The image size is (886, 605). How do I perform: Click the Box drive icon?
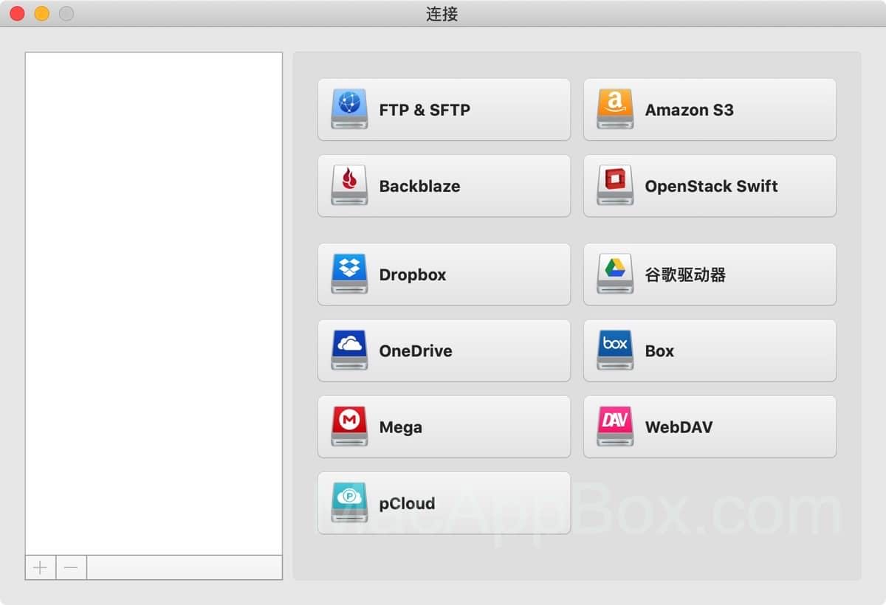point(615,350)
